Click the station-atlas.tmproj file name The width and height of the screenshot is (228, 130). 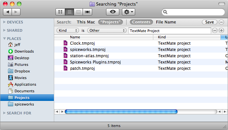click(x=89, y=56)
